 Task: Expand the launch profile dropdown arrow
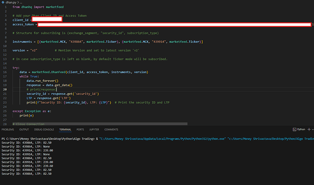(313, 130)
